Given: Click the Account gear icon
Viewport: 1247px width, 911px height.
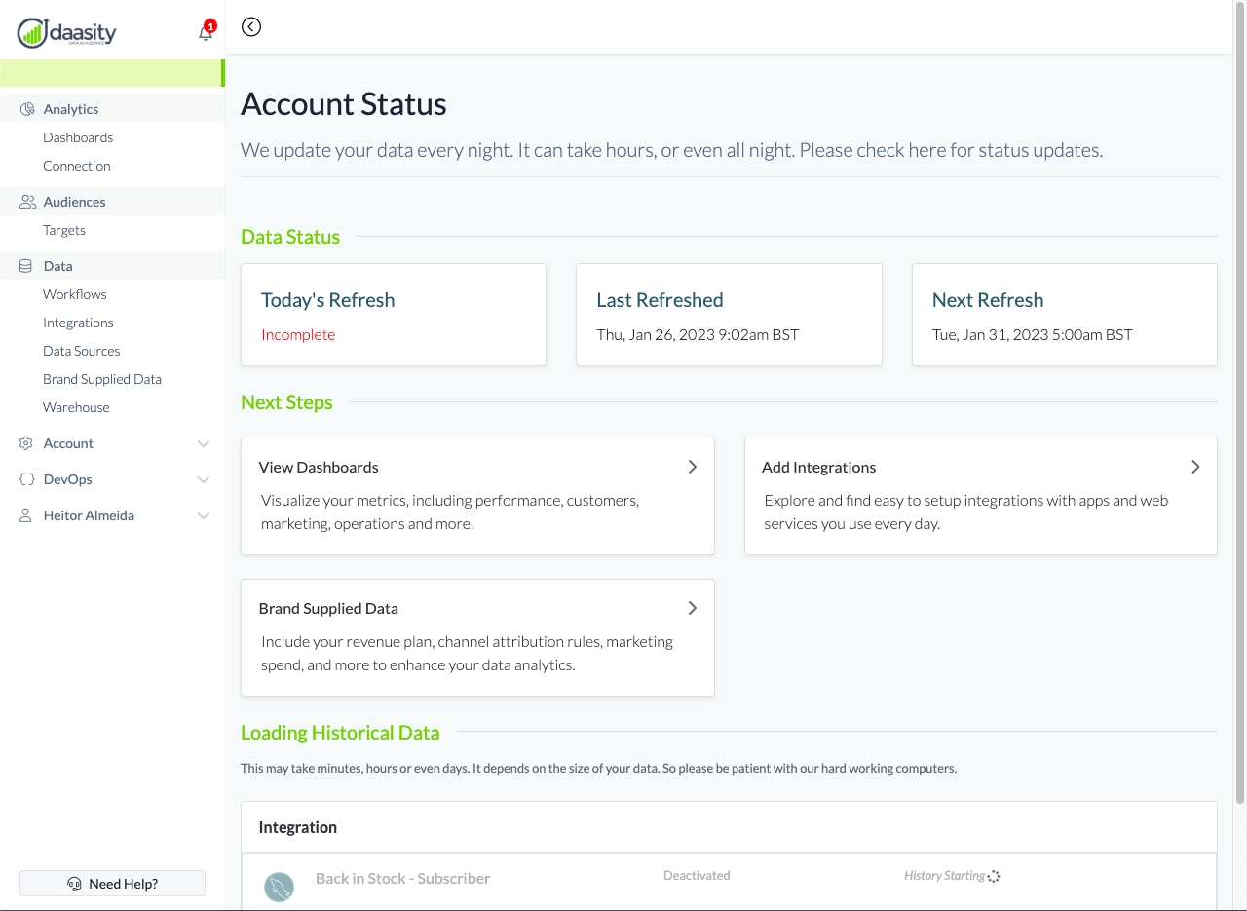Looking at the screenshot, I should click(x=26, y=443).
